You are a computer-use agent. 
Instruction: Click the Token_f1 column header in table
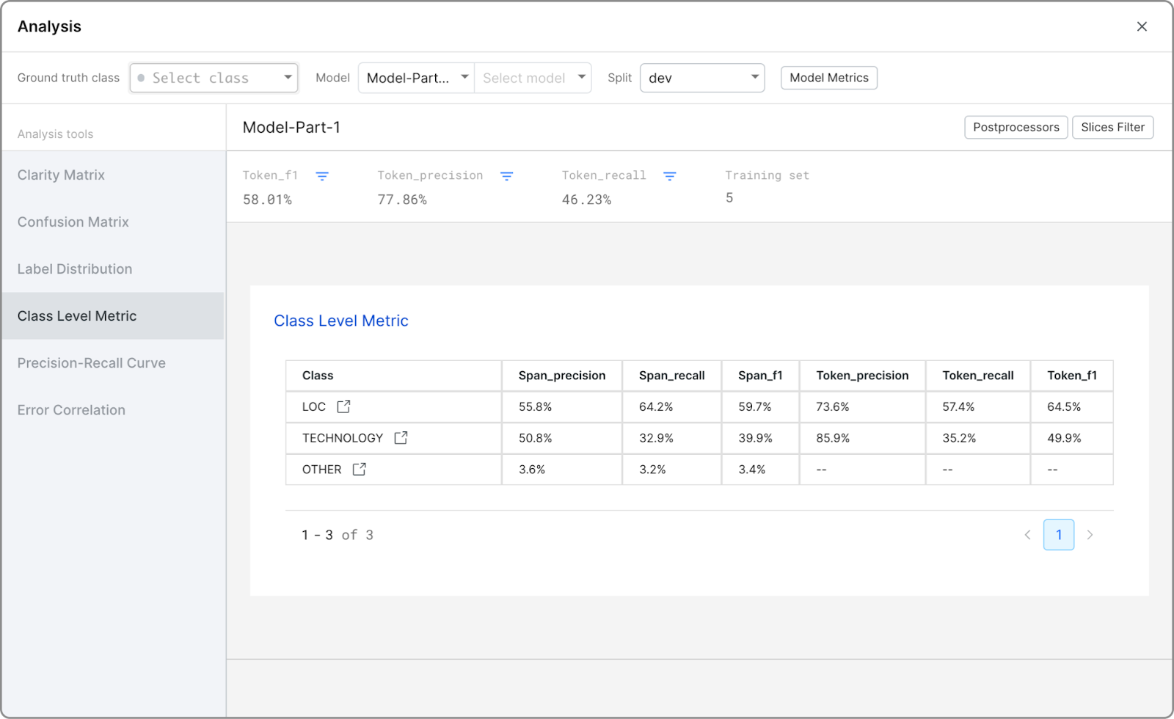tap(1072, 376)
